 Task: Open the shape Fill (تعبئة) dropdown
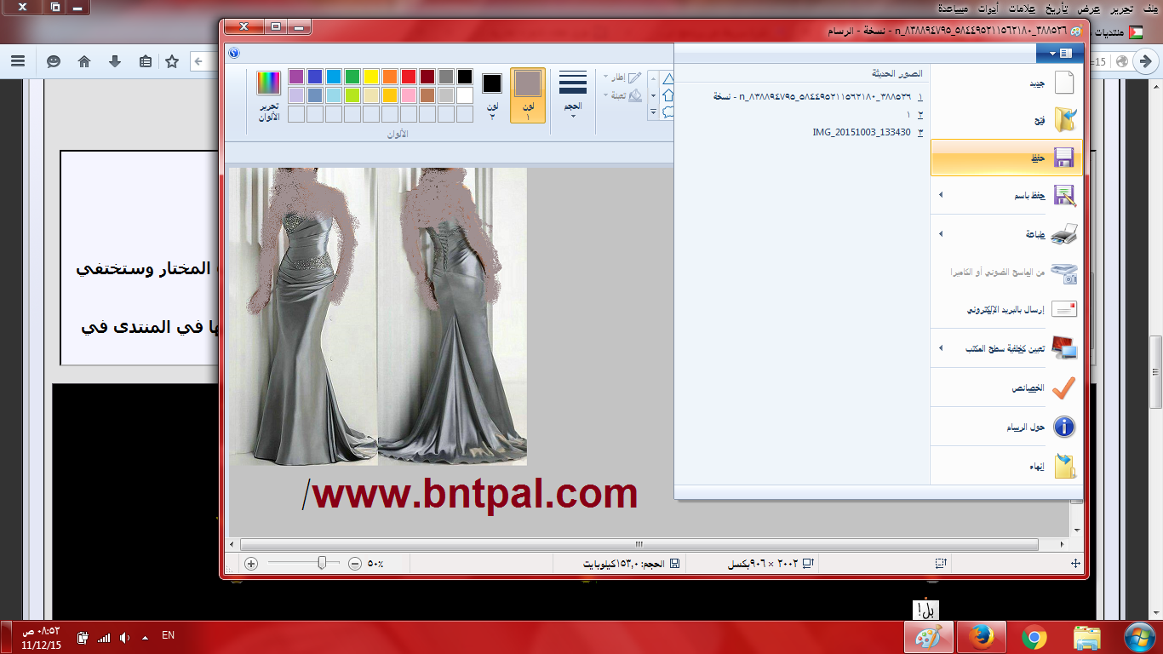coord(622,95)
